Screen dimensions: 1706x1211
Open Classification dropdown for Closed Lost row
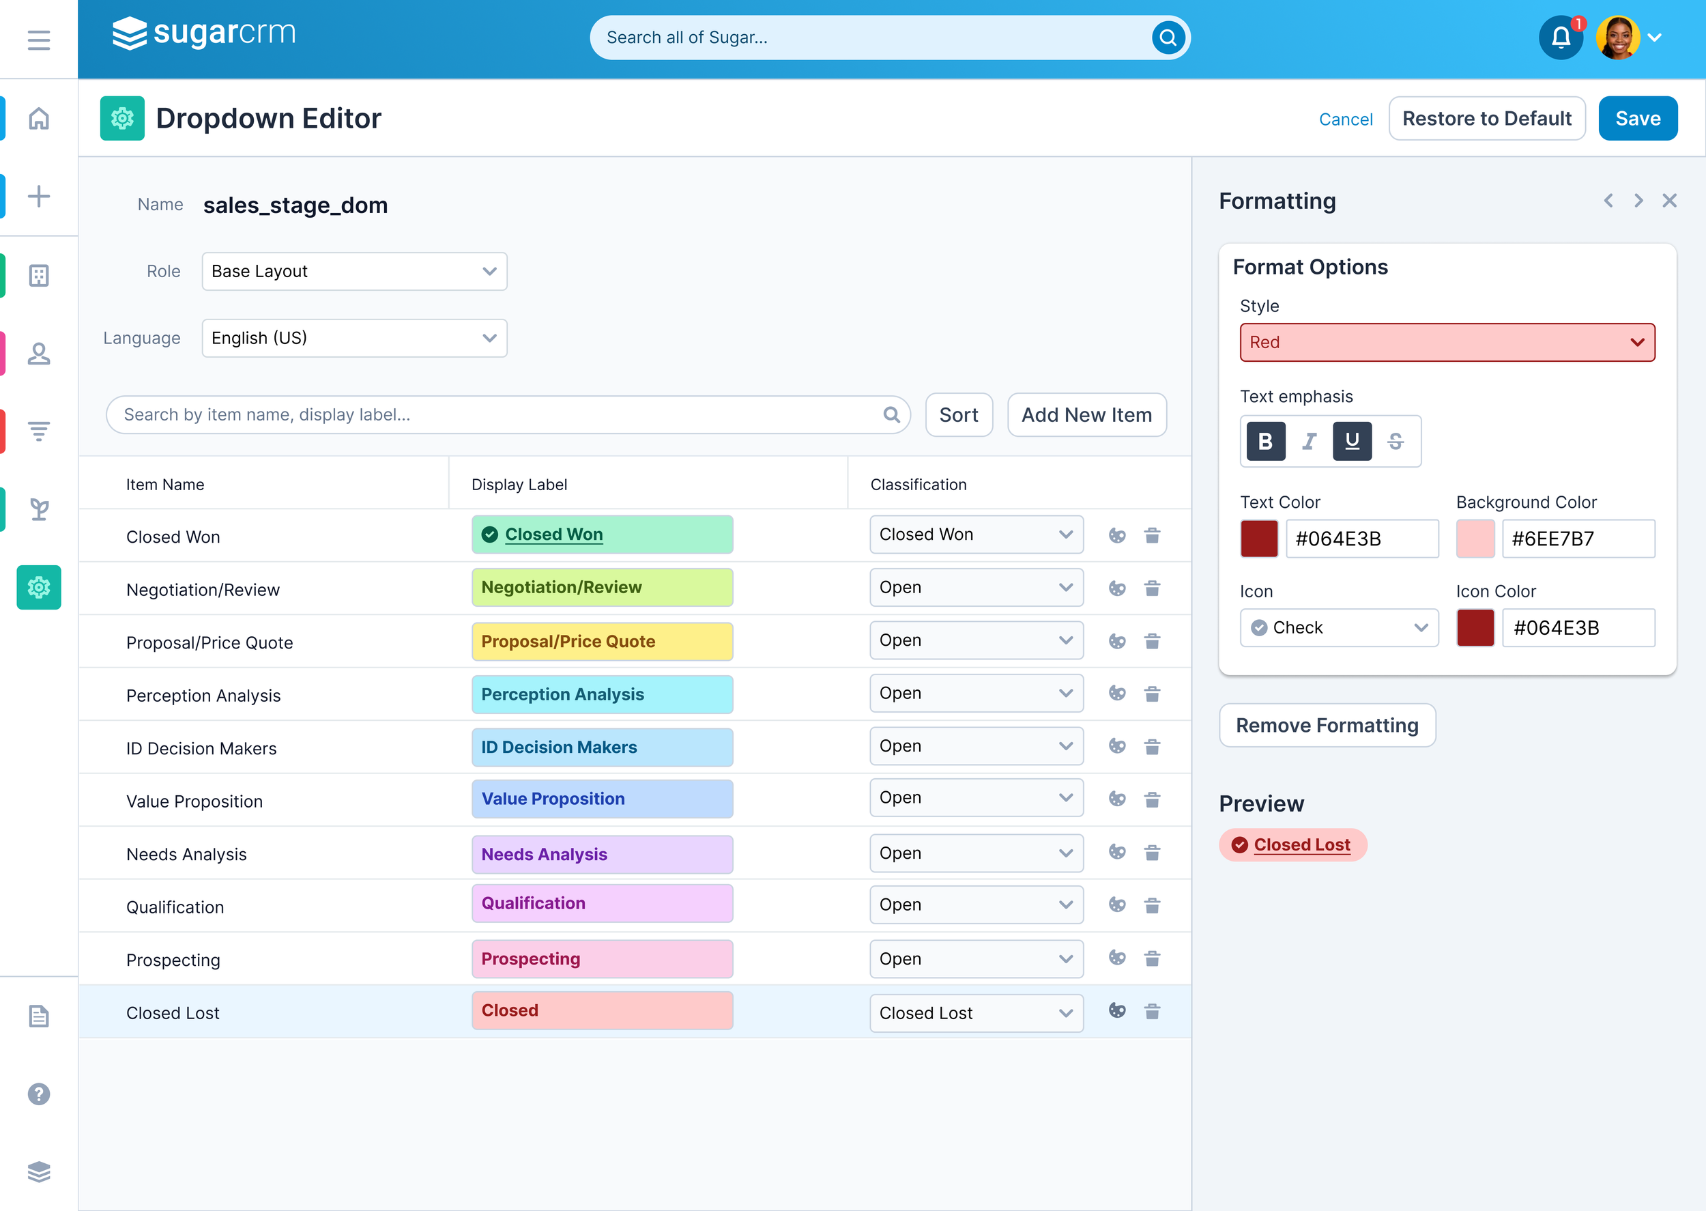point(976,1012)
